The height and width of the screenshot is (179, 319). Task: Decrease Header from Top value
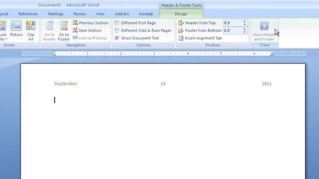tap(245, 24)
